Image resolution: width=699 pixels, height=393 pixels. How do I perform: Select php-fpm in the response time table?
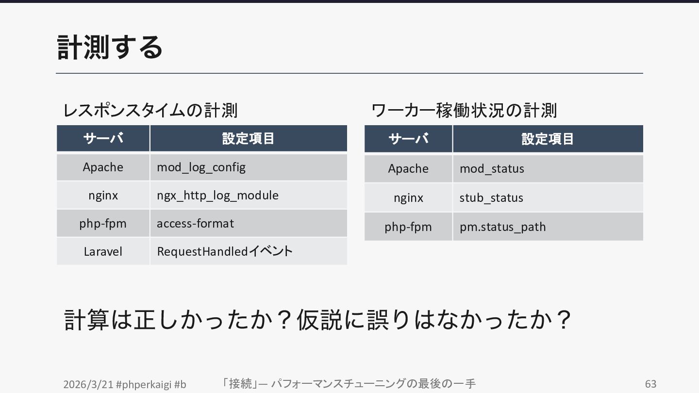pyautogui.click(x=103, y=224)
